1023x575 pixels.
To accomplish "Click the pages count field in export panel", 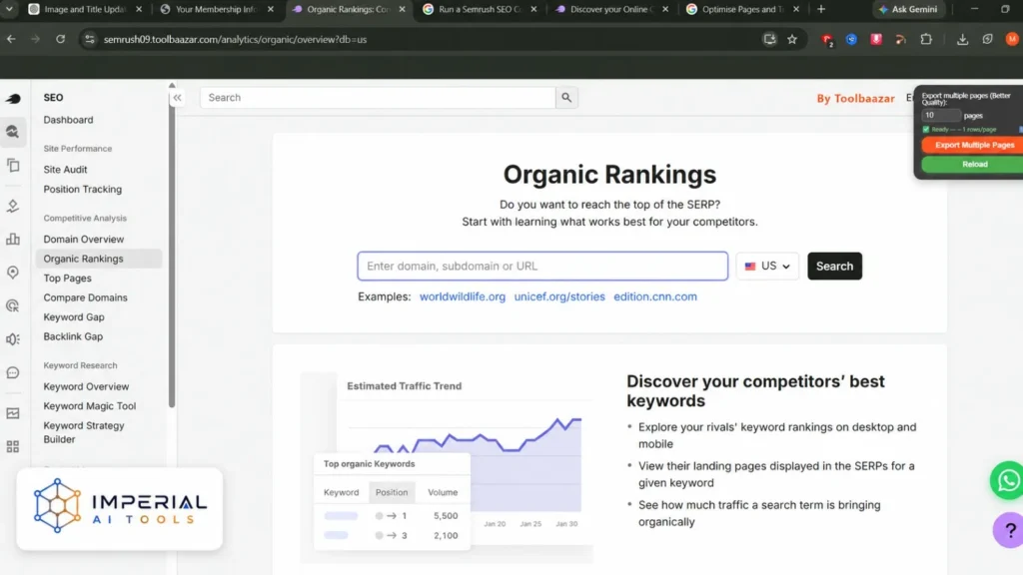I will click(x=941, y=116).
